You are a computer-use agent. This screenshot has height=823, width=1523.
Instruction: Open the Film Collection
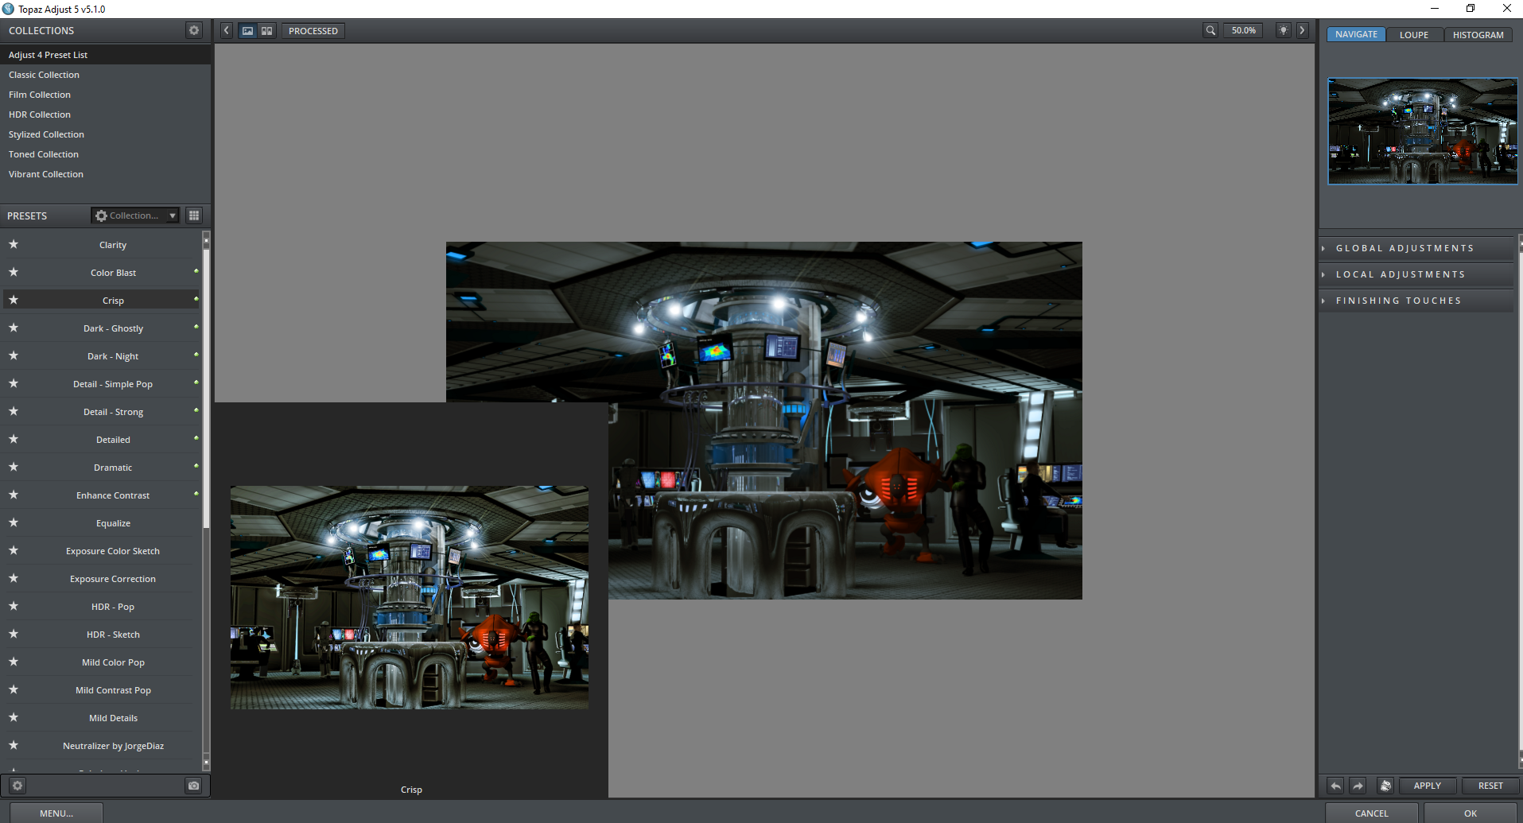[x=105, y=95]
